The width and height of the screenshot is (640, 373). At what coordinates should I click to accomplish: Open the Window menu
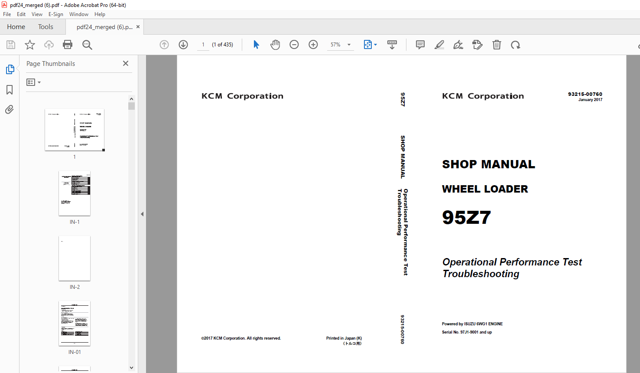pyautogui.click(x=79, y=14)
